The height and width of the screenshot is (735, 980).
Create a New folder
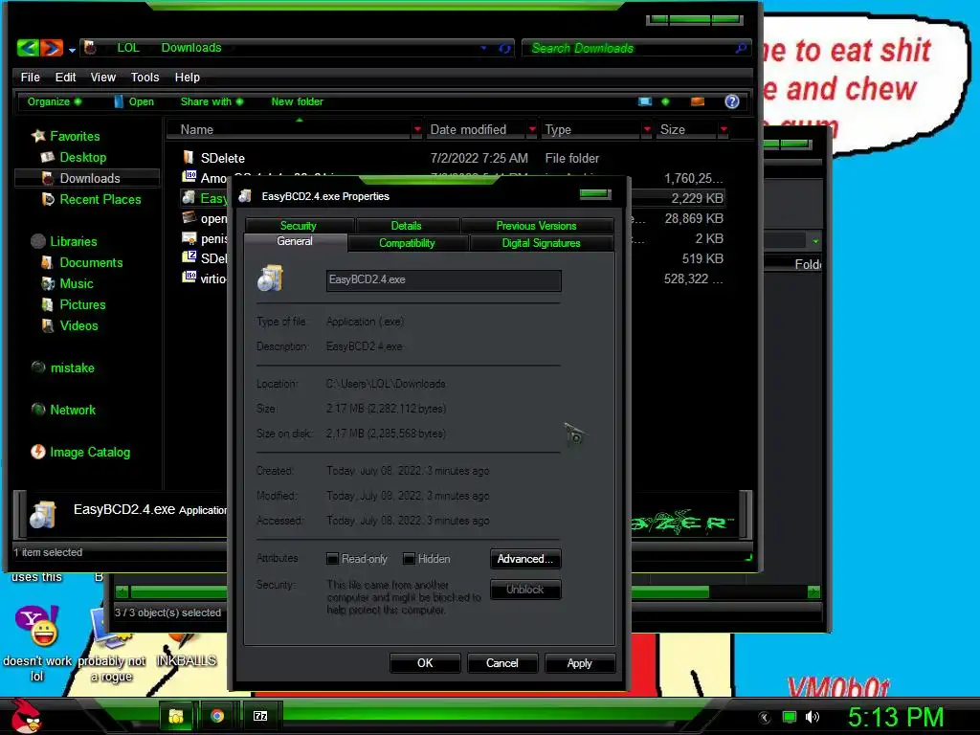pyautogui.click(x=297, y=101)
